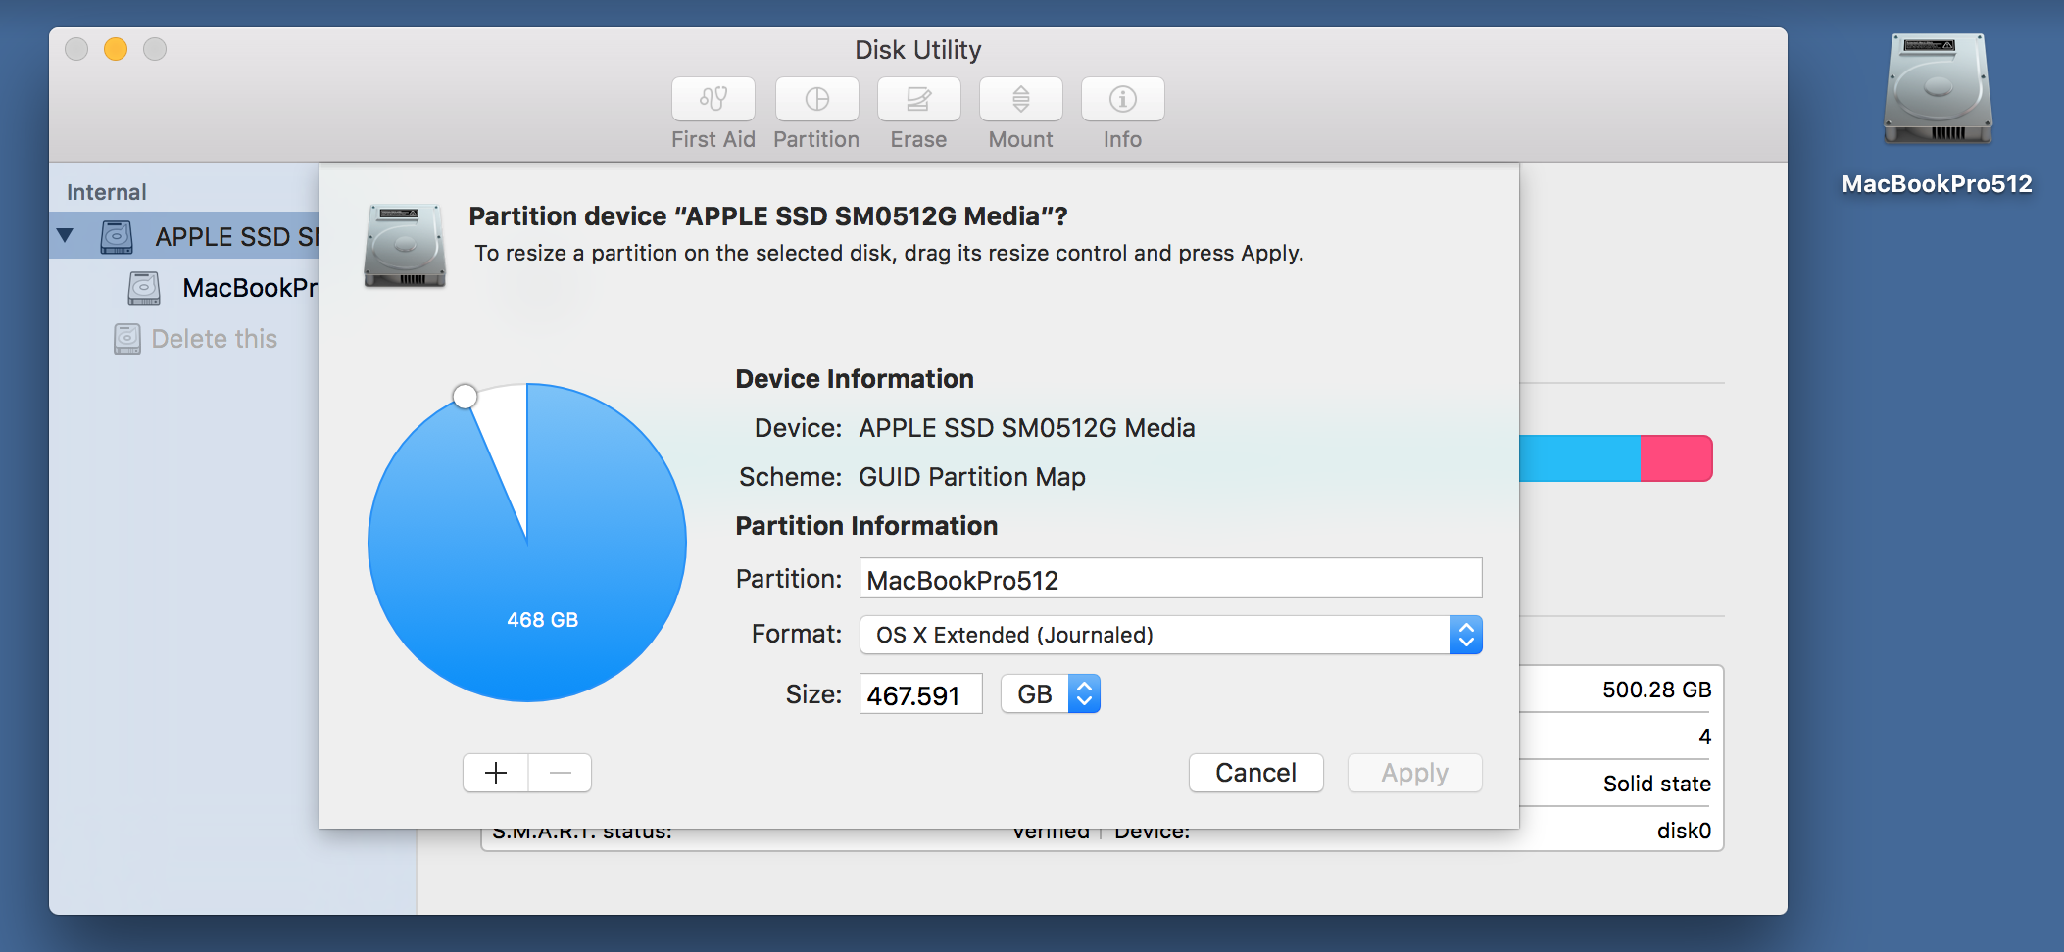Click the Erase toolbar icon

click(x=918, y=99)
